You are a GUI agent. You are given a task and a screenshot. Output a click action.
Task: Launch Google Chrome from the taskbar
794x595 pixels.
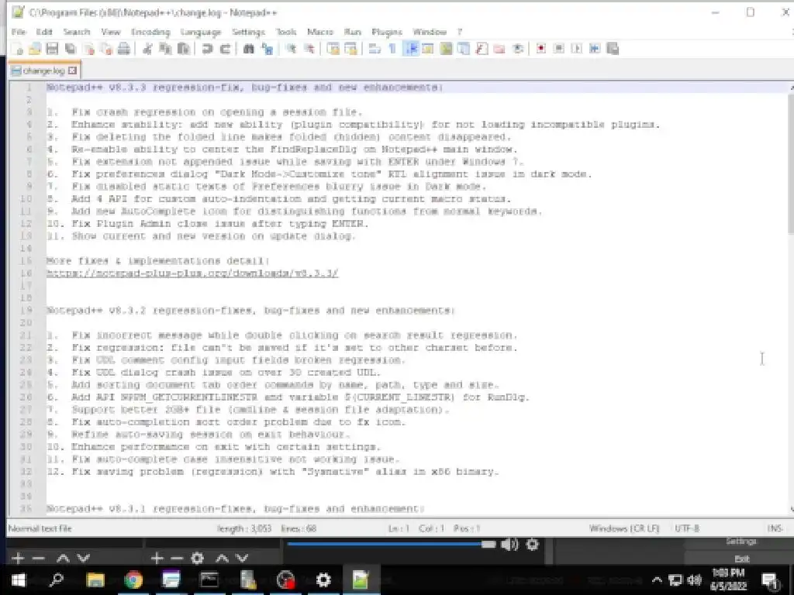coord(133,580)
